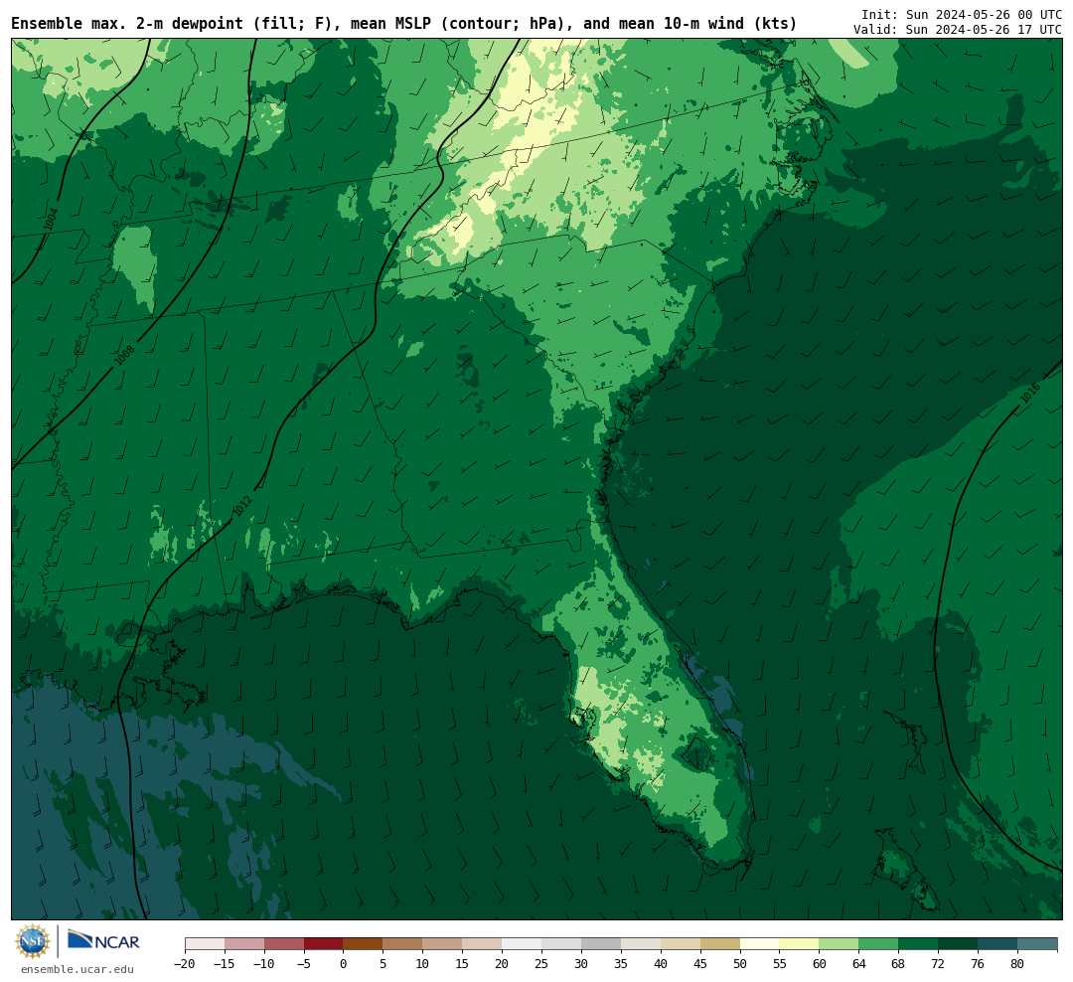
Task: Click the 1008 isobar label
Action: tap(124, 355)
